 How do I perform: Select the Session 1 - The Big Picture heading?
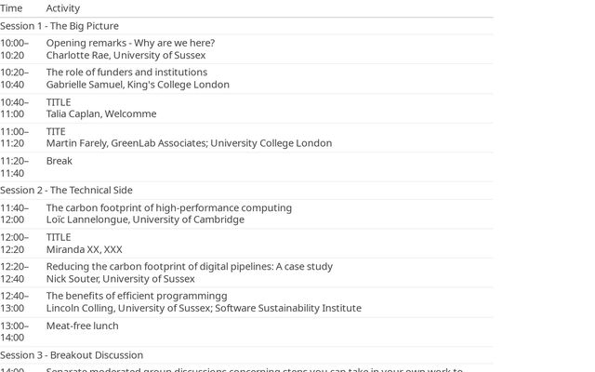[x=59, y=26]
